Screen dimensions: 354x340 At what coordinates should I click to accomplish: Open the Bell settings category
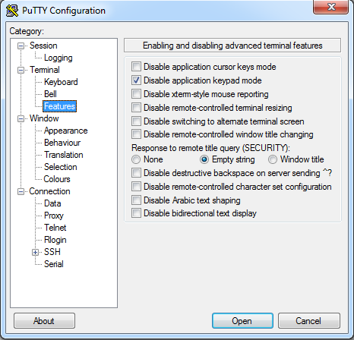click(x=50, y=94)
